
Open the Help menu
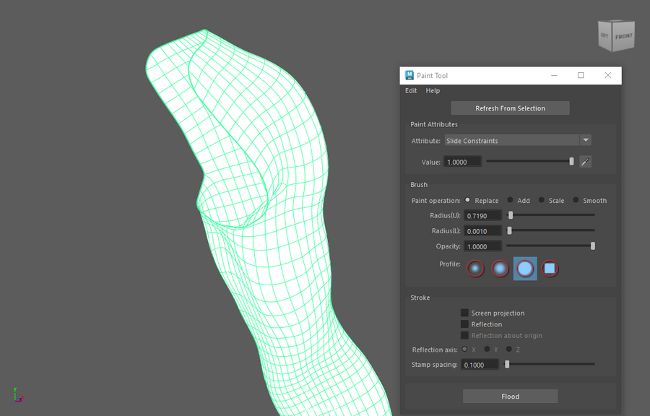433,91
